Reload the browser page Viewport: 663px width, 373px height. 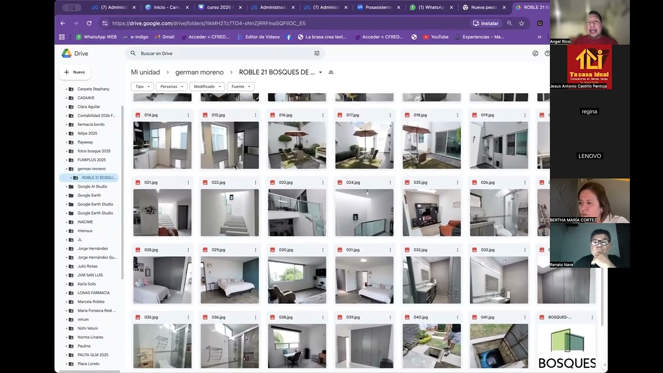pos(89,23)
